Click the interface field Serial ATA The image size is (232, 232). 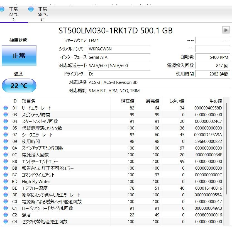119,57
